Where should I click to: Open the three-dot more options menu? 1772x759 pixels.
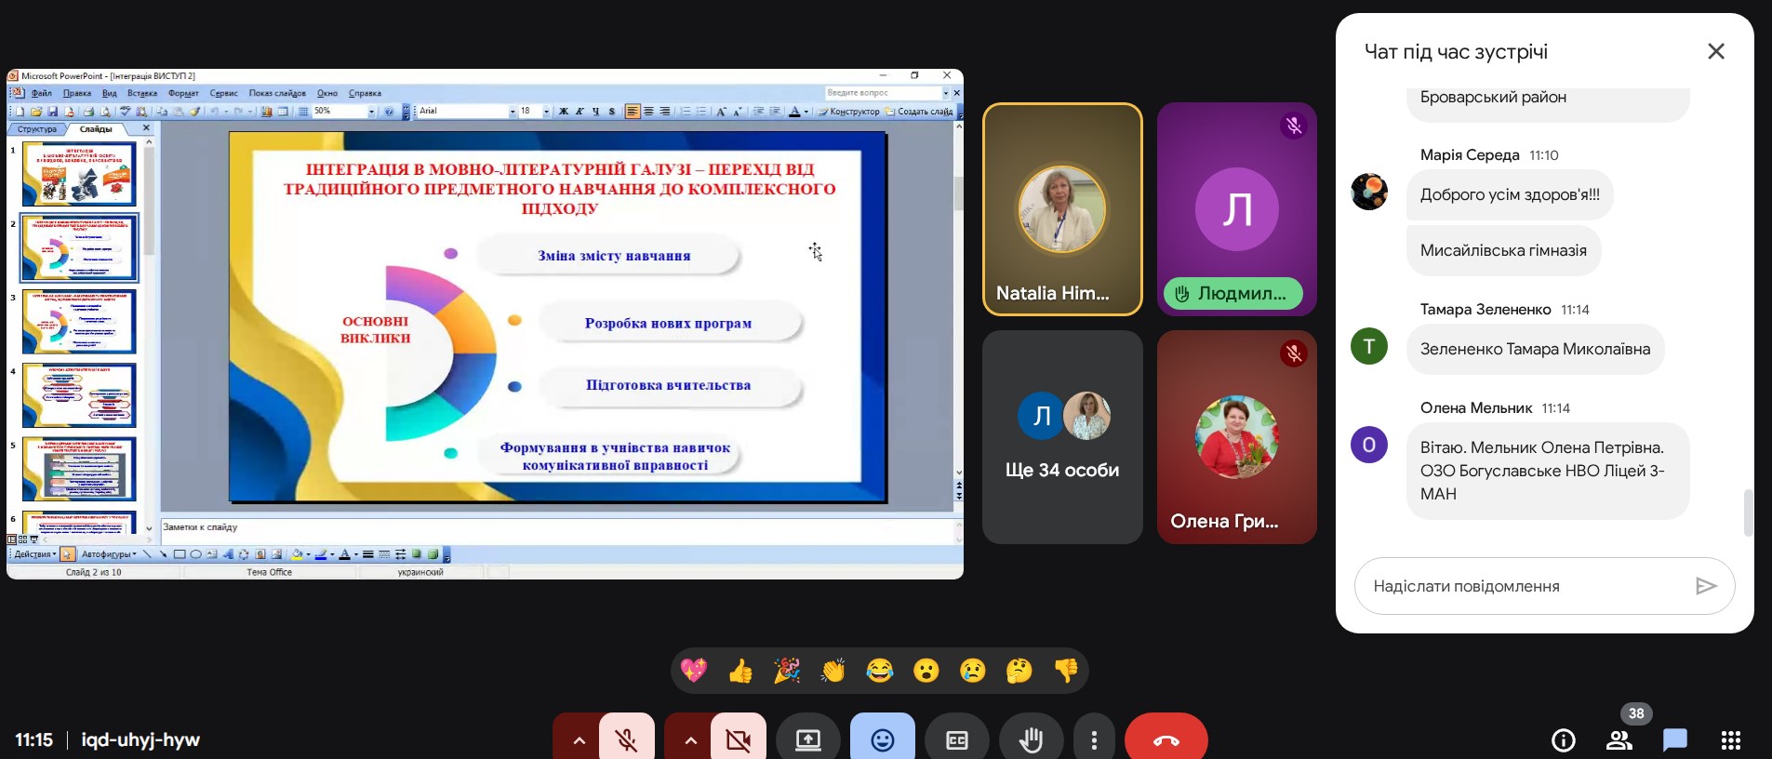click(x=1094, y=739)
